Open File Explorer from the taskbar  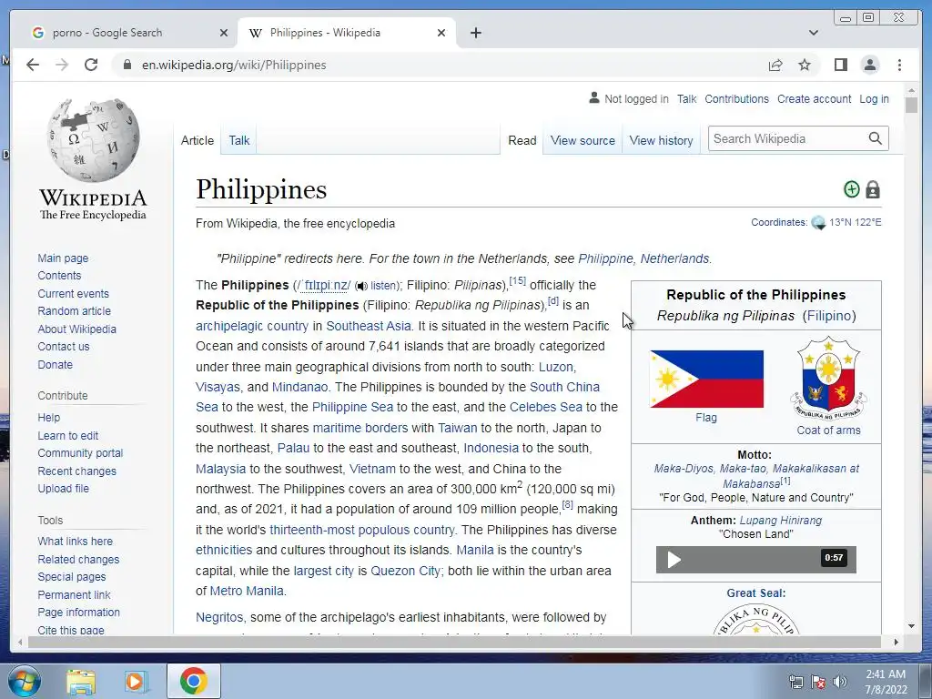[x=81, y=681]
